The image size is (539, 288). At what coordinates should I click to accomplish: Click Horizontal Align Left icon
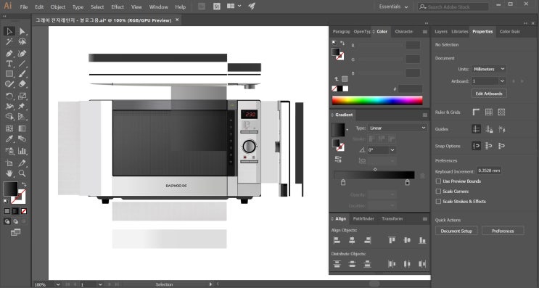[x=337, y=240]
